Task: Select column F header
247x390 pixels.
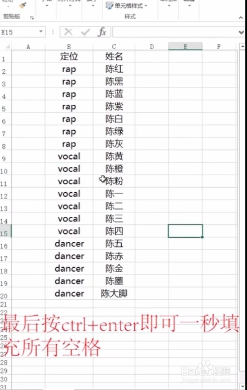Action: [219, 47]
